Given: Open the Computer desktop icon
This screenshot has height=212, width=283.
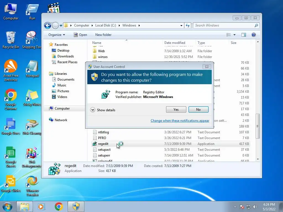Looking at the screenshot, I should (11, 12).
